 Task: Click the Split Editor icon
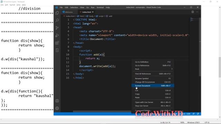[x=193, y=12]
